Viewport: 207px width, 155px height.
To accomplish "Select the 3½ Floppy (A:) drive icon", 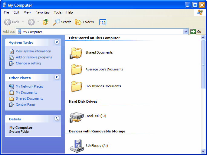I will [x=77, y=146].
